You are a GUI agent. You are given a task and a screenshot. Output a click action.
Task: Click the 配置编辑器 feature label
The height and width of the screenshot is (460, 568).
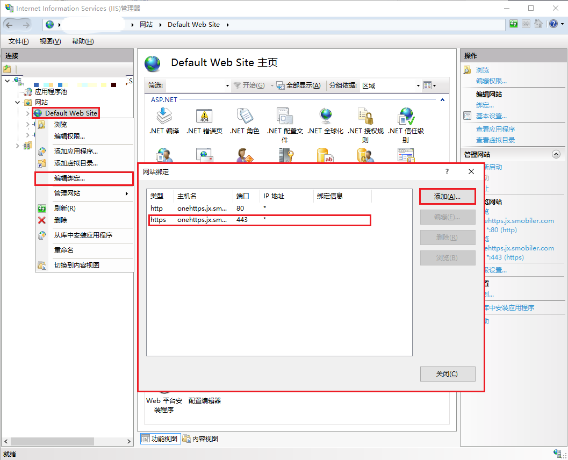[205, 400]
